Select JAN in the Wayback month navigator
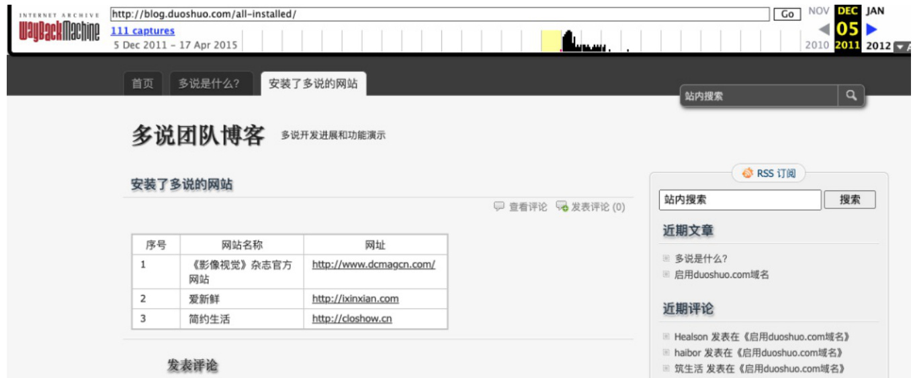The height and width of the screenshot is (378, 913). (x=875, y=11)
